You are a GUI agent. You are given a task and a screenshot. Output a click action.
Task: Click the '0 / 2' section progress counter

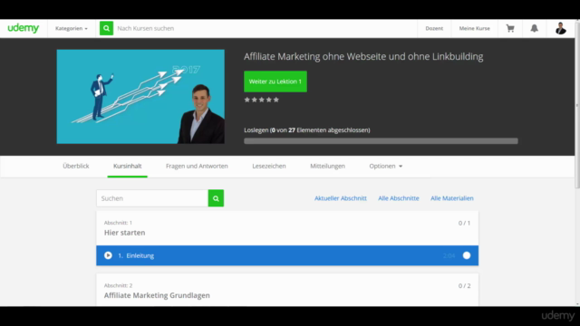coord(464,286)
